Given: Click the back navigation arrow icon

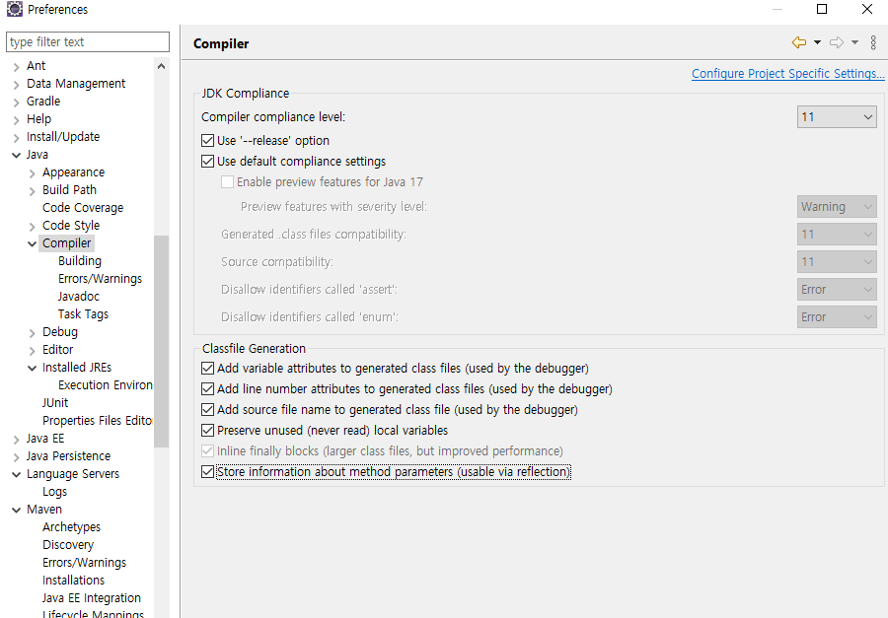Looking at the screenshot, I should click(798, 42).
